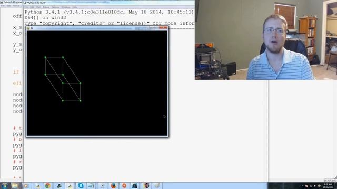Open the Shell menu in Python Shell
The image size is (337, 189).
pos(38,7)
